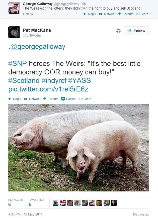Flag media on this tweet

pos(141,214)
